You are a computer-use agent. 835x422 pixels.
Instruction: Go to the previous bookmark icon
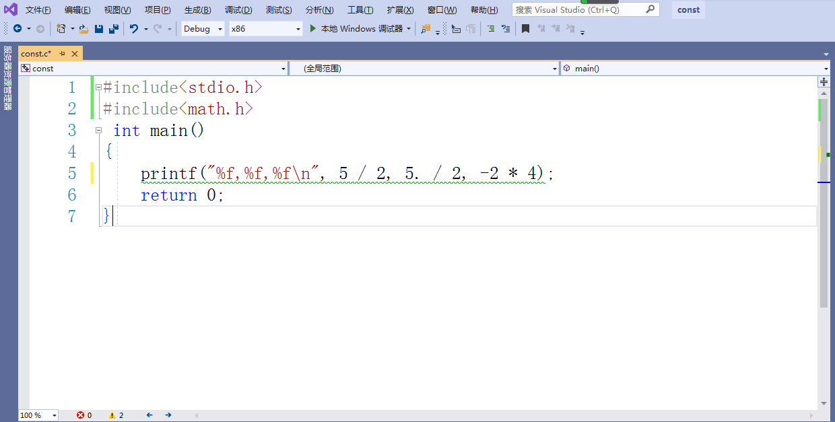[541, 29]
